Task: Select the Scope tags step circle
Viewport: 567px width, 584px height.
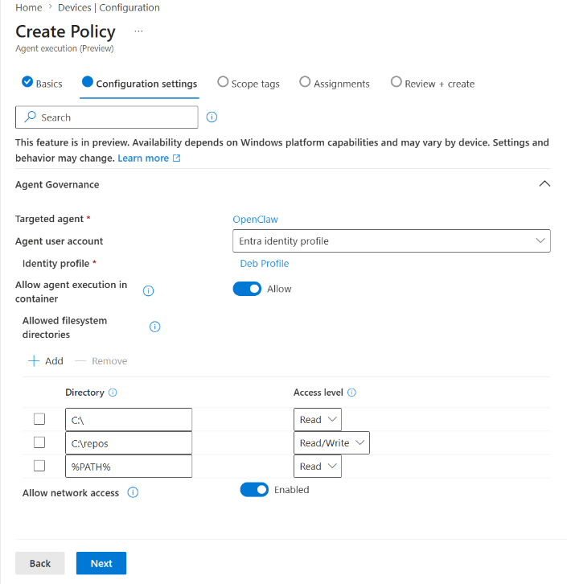Action: [x=223, y=81]
